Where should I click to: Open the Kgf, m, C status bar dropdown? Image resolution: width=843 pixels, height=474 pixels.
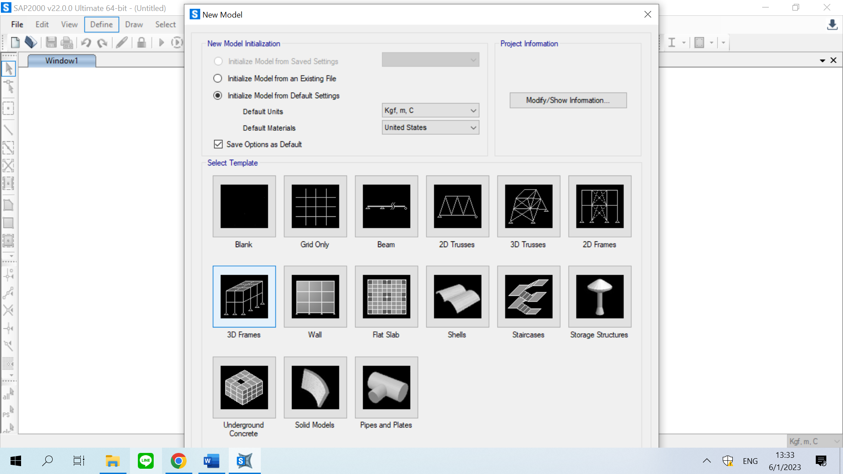[814, 442]
